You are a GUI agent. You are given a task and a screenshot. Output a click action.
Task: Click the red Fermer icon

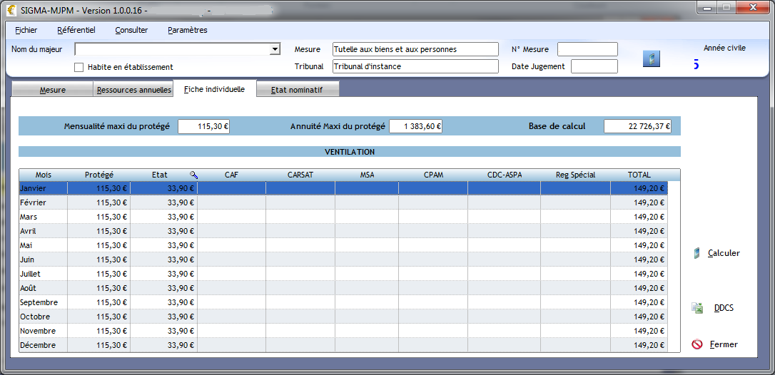[x=697, y=344]
